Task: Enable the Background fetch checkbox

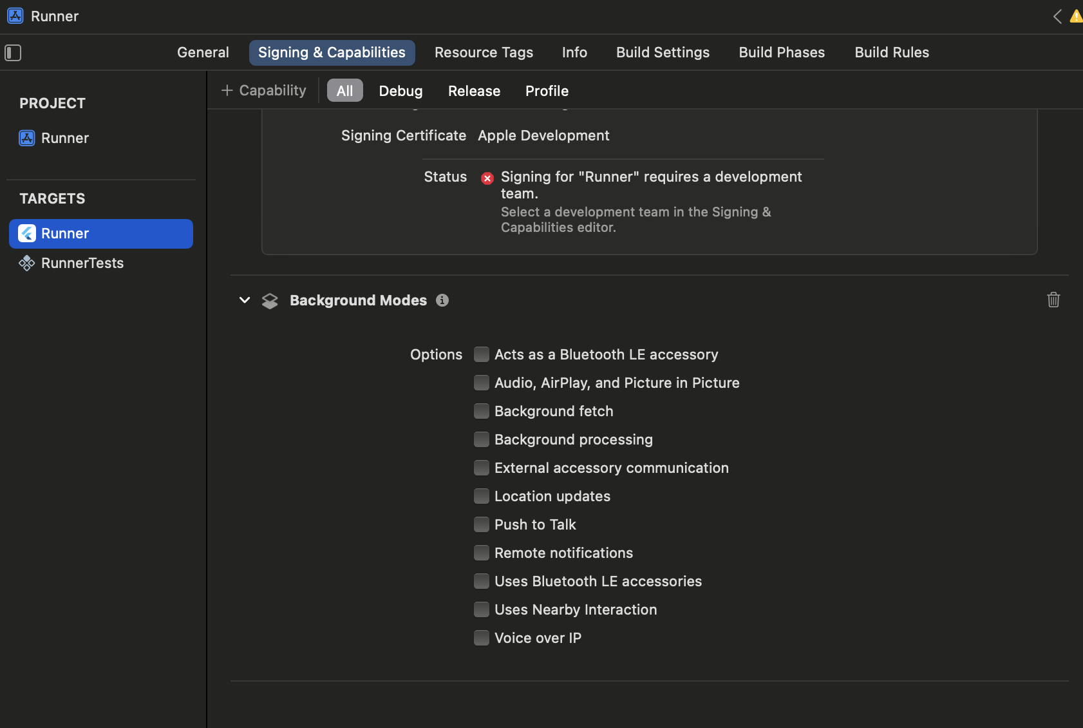Action: (x=482, y=411)
